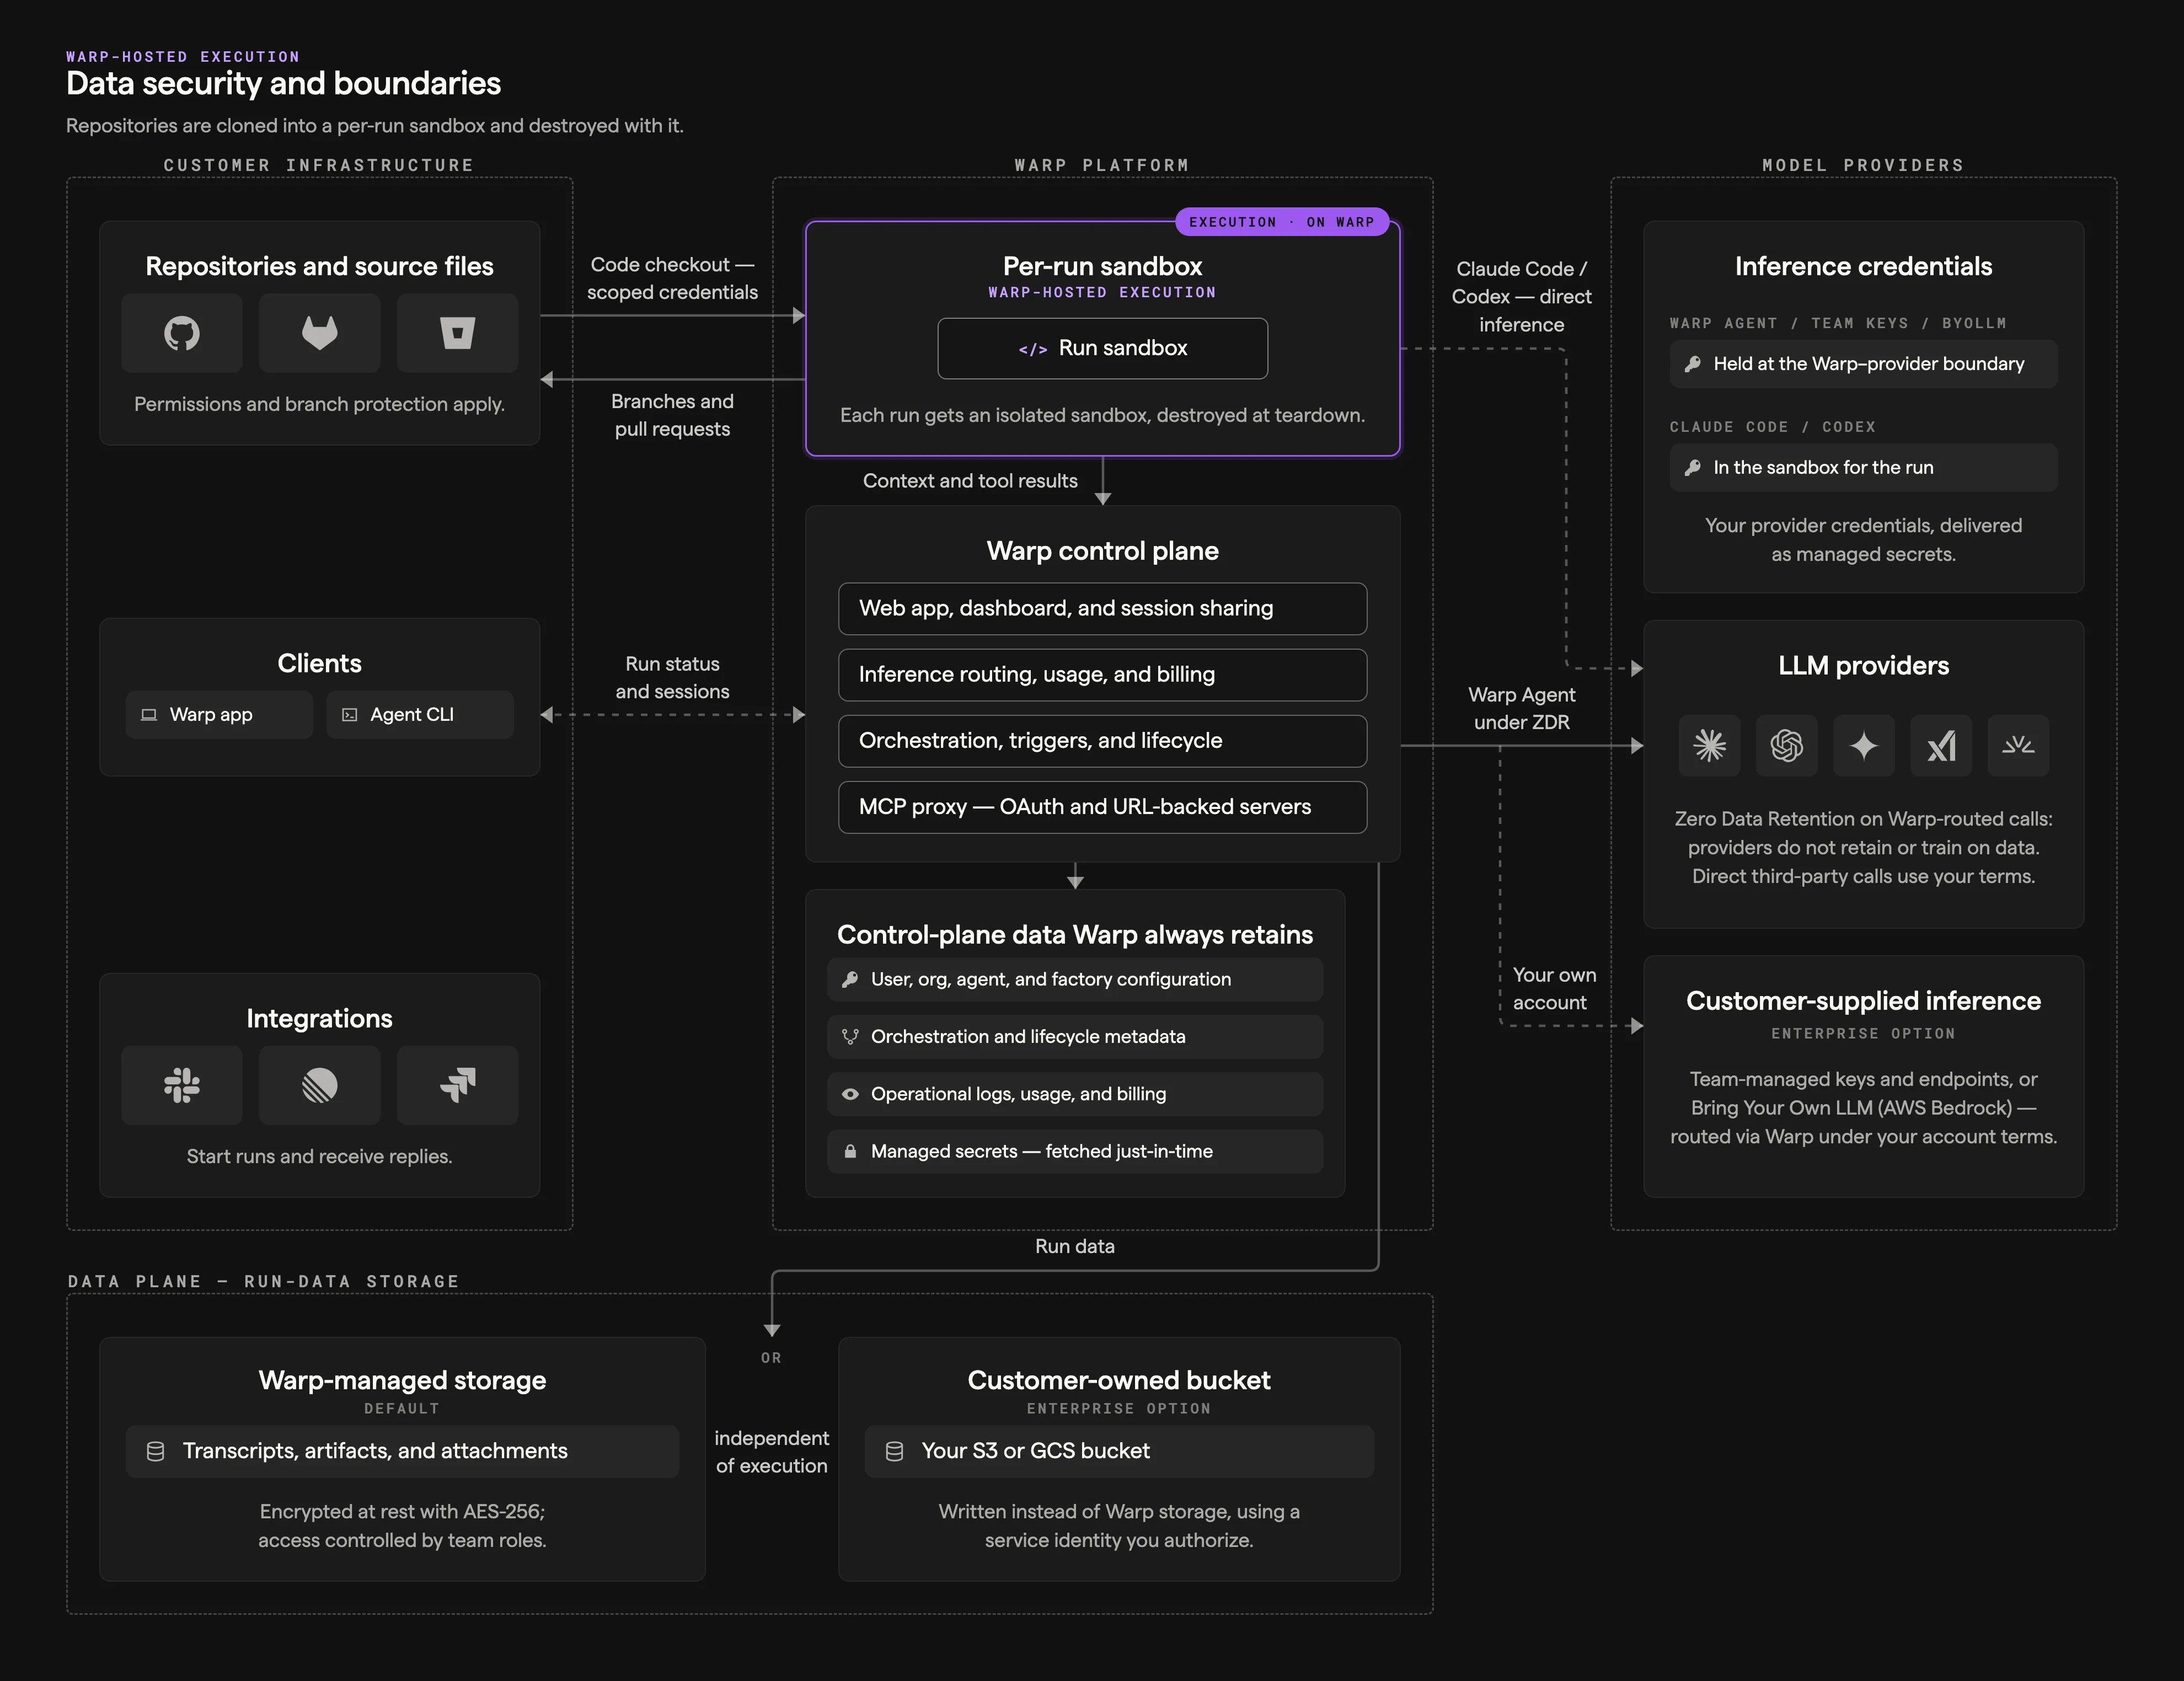Screen dimensions: 2184x1681
Task: Click the Data security and boundaries title
Action: tap(283, 83)
